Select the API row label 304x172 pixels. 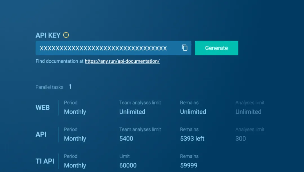coord(41,134)
